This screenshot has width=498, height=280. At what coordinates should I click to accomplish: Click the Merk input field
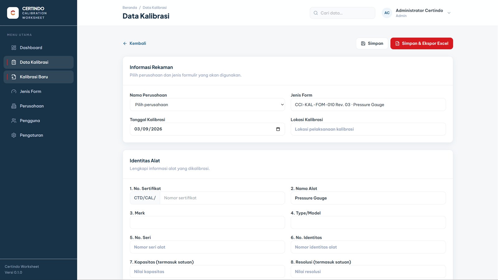pos(207,222)
